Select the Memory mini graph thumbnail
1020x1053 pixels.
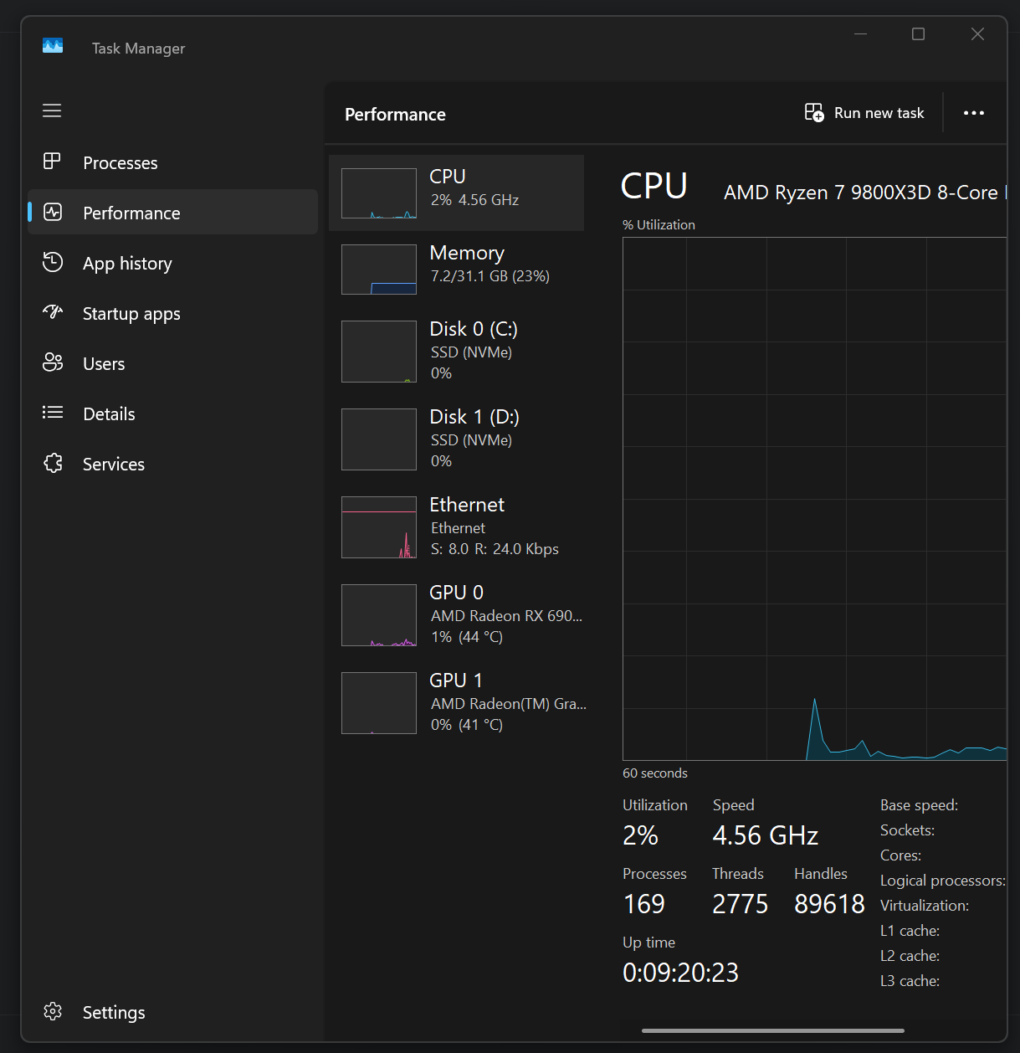379,270
